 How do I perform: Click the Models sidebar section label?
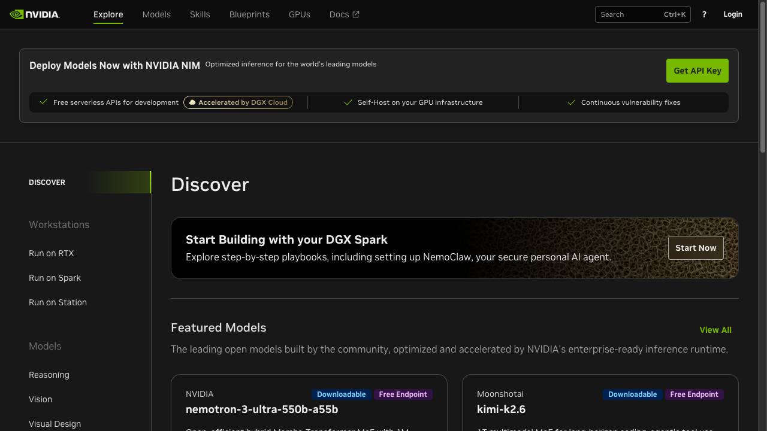pos(45,346)
